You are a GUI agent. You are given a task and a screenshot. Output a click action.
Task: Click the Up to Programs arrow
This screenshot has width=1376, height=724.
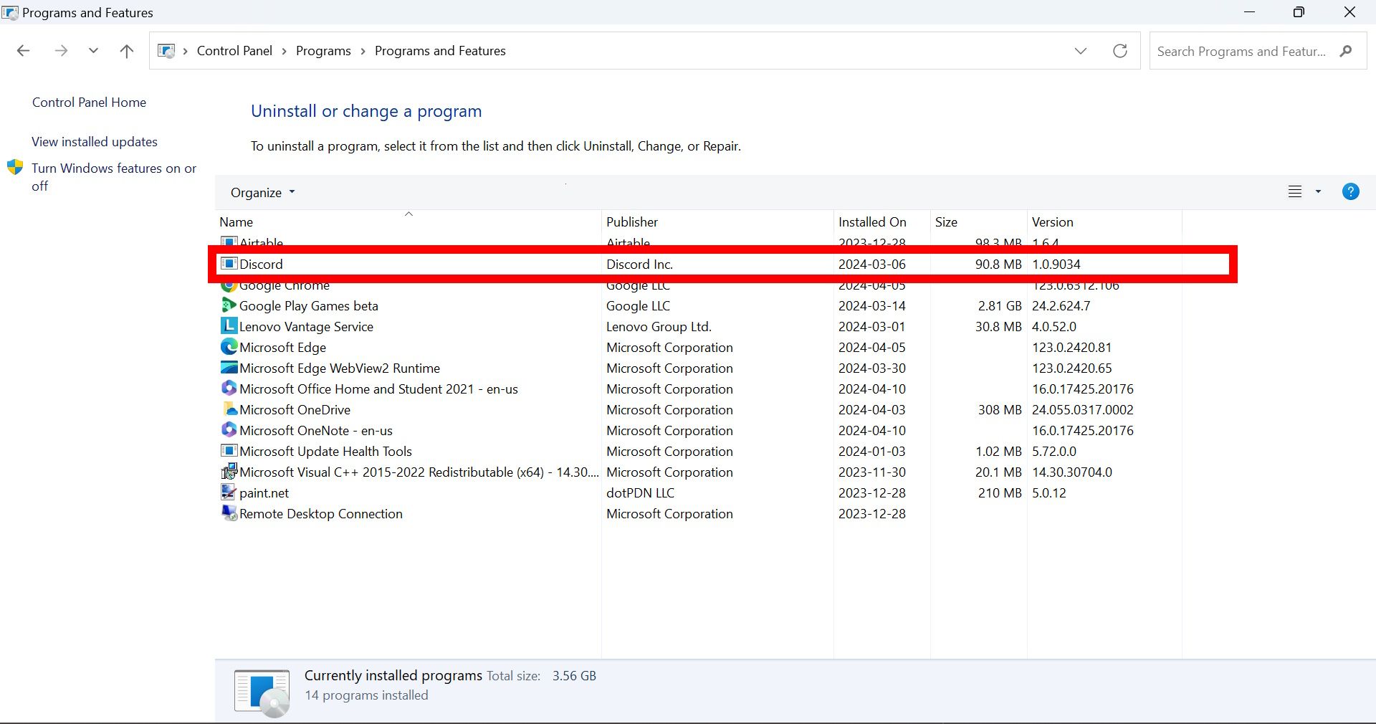click(x=127, y=51)
